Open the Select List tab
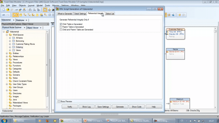This screenshot has height=123, width=219. 110,14
